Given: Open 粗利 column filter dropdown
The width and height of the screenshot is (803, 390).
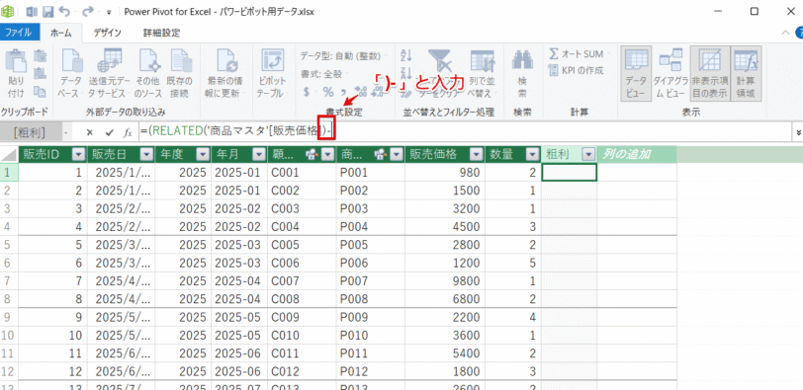Looking at the screenshot, I should click(x=589, y=154).
